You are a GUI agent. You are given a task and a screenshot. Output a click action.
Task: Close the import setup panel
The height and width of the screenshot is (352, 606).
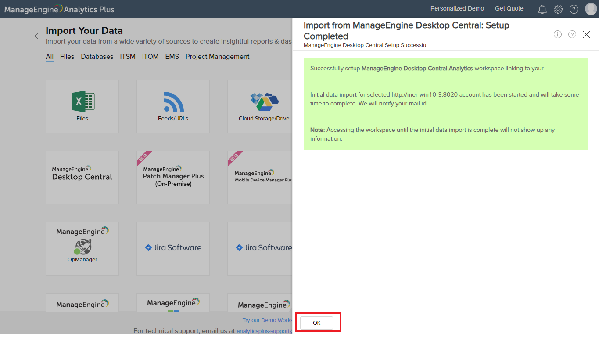(586, 34)
